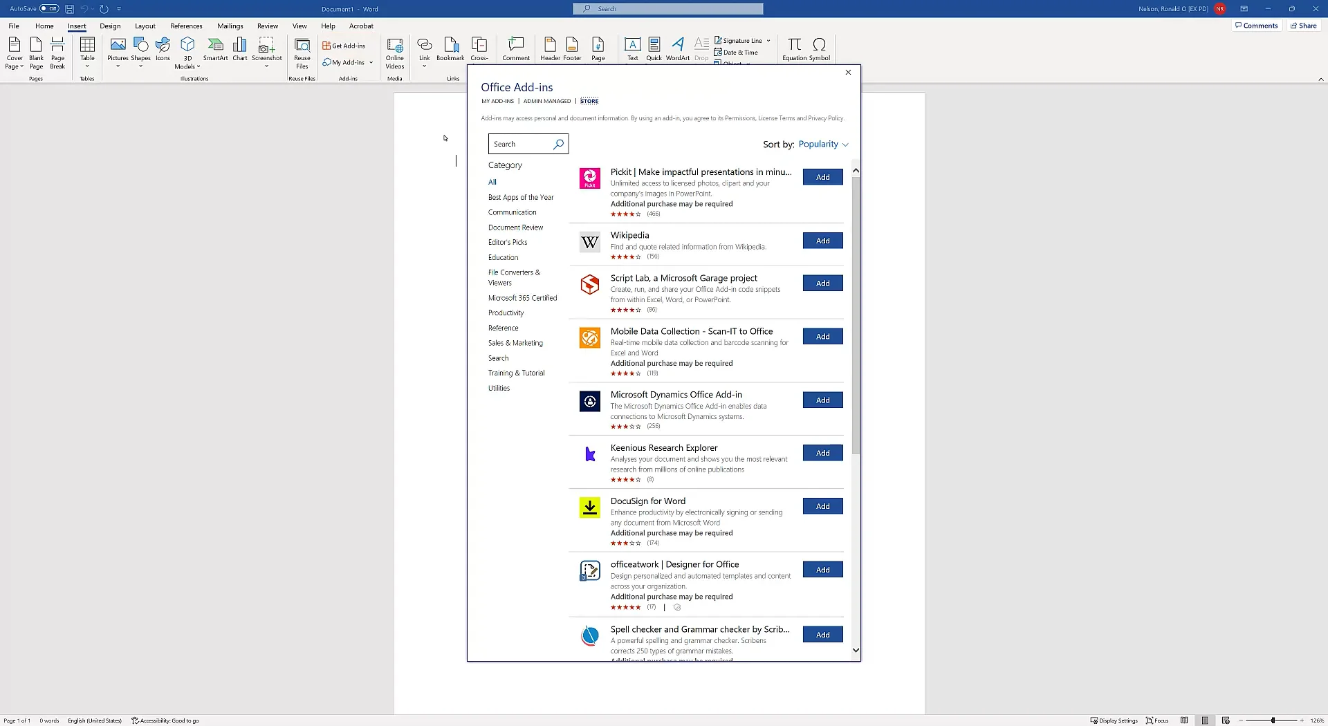Insert a Bookmark from ribbon

pos(450,50)
